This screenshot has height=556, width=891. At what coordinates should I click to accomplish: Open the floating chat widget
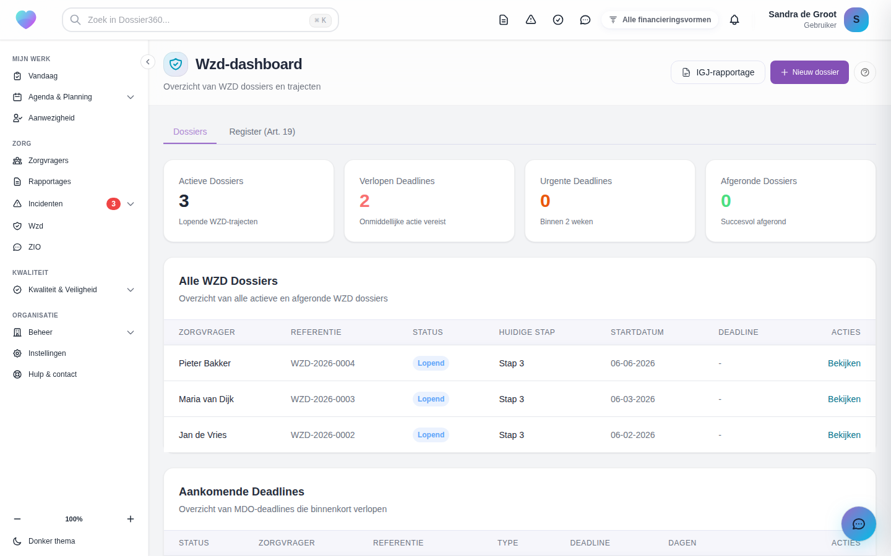(859, 524)
